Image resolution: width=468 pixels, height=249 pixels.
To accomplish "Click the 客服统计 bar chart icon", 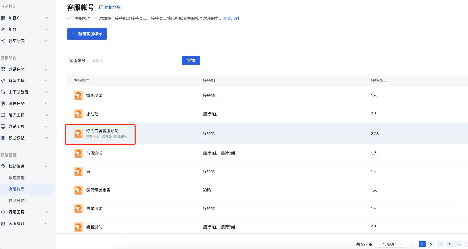I will click(x=3, y=224).
